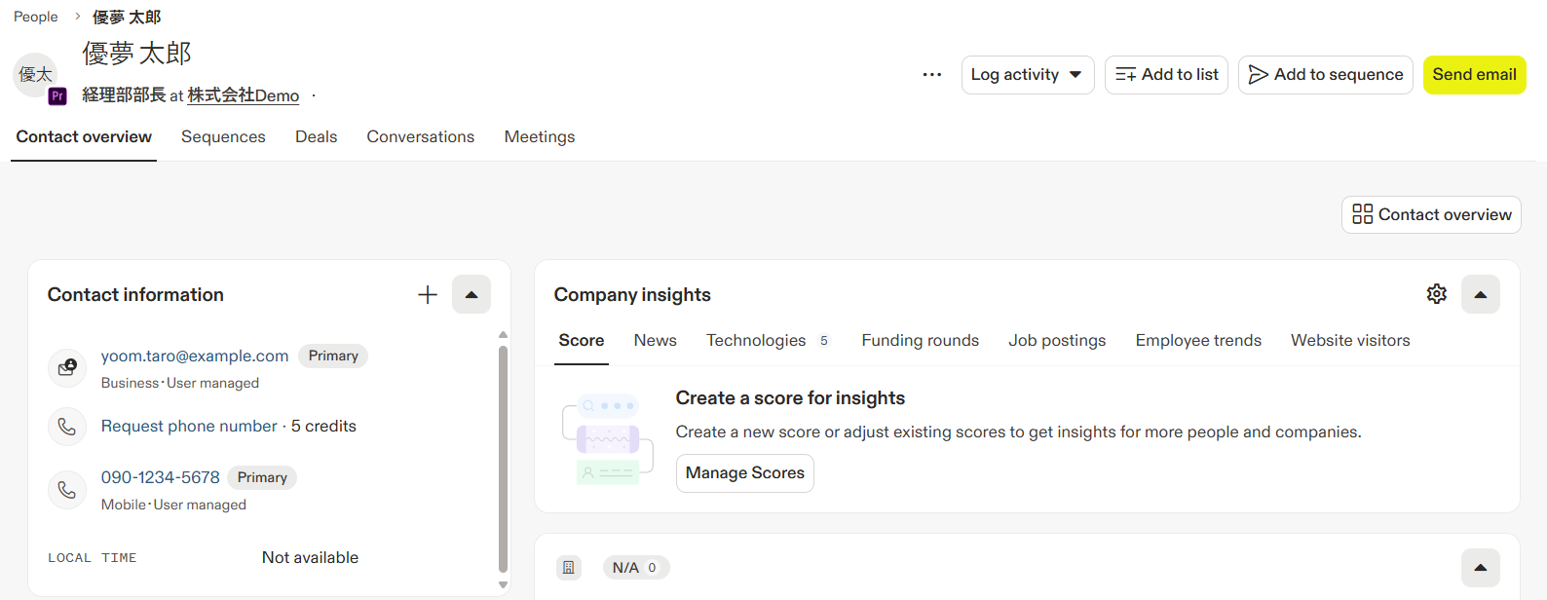The image size is (1547, 600).
Task: Click the contact avatar with Pr badge
Action: (37, 76)
